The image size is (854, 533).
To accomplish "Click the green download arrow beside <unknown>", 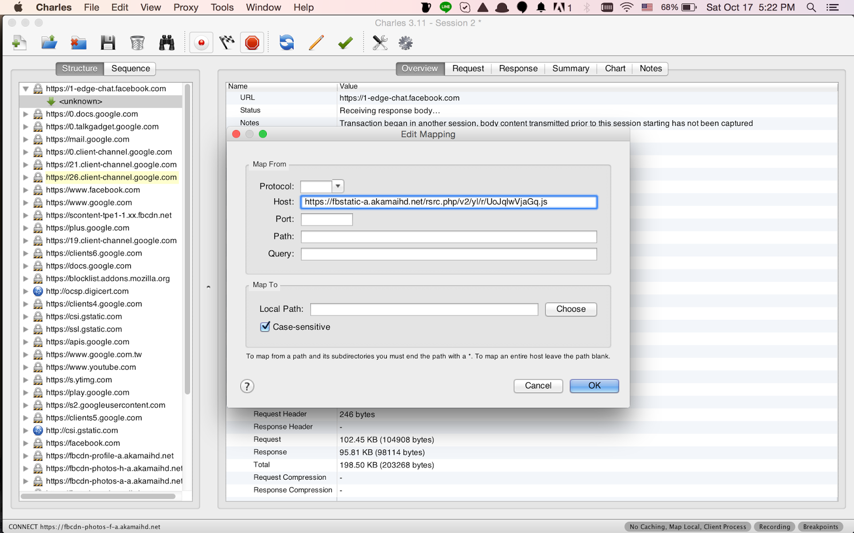I will tap(51, 101).
